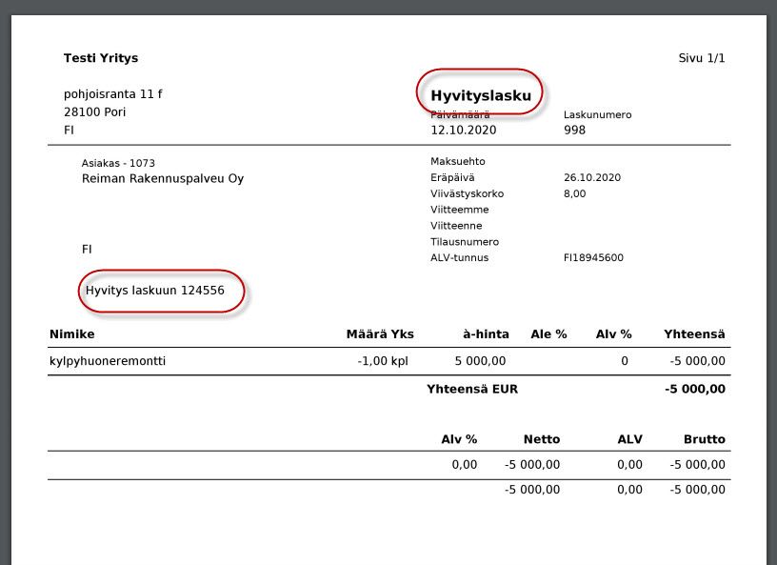This screenshot has height=565, width=777.
Task: Click the Yhteensä EUR total label
Action: click(472, 389)
